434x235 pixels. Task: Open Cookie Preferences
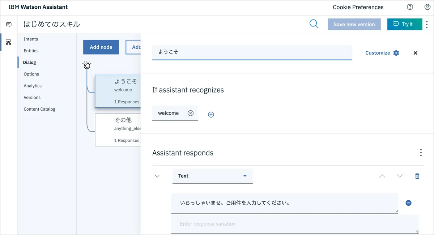(358, 7)
